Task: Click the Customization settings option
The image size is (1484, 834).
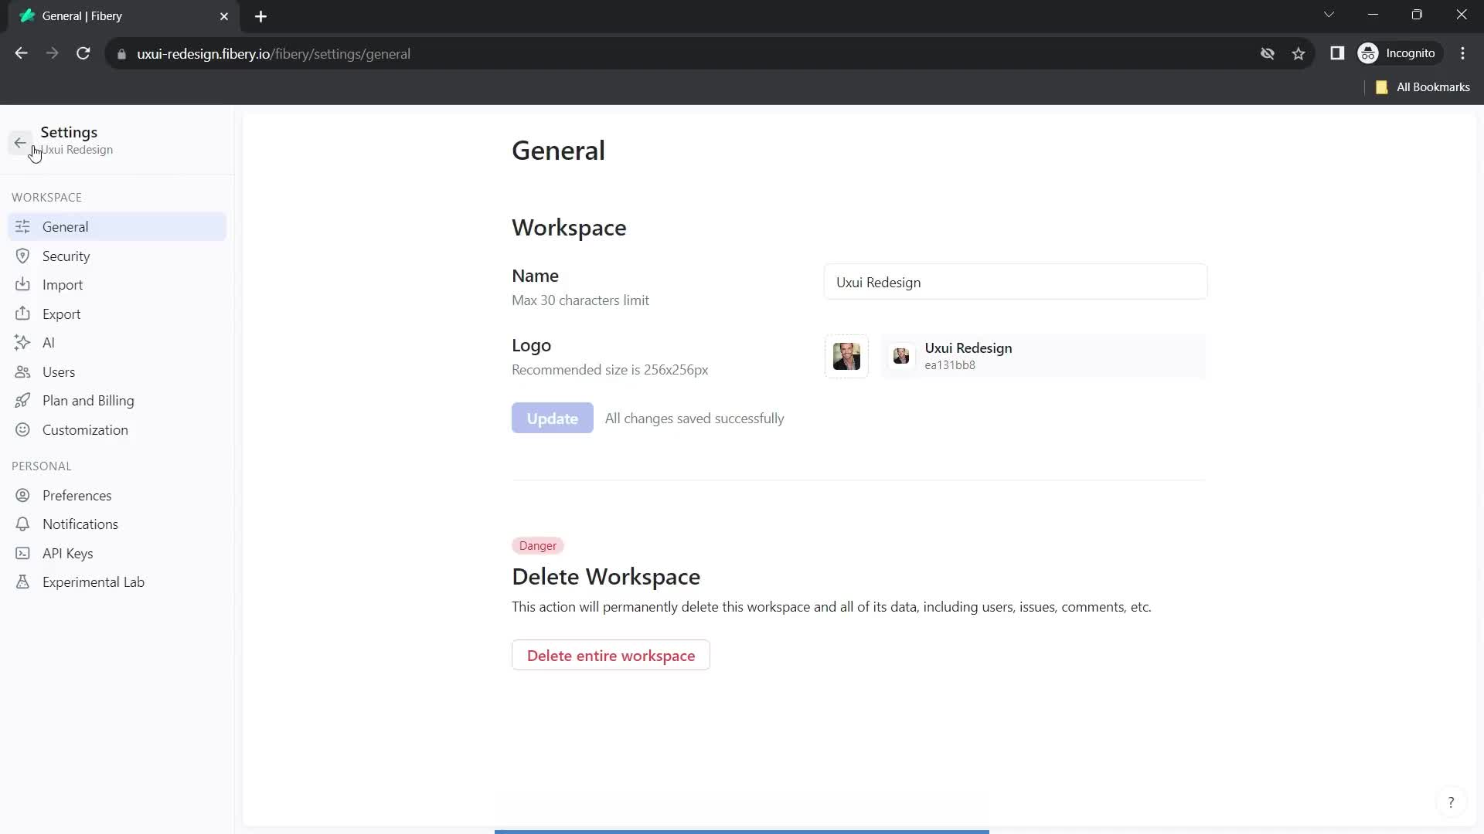Action: coord(84,429)
